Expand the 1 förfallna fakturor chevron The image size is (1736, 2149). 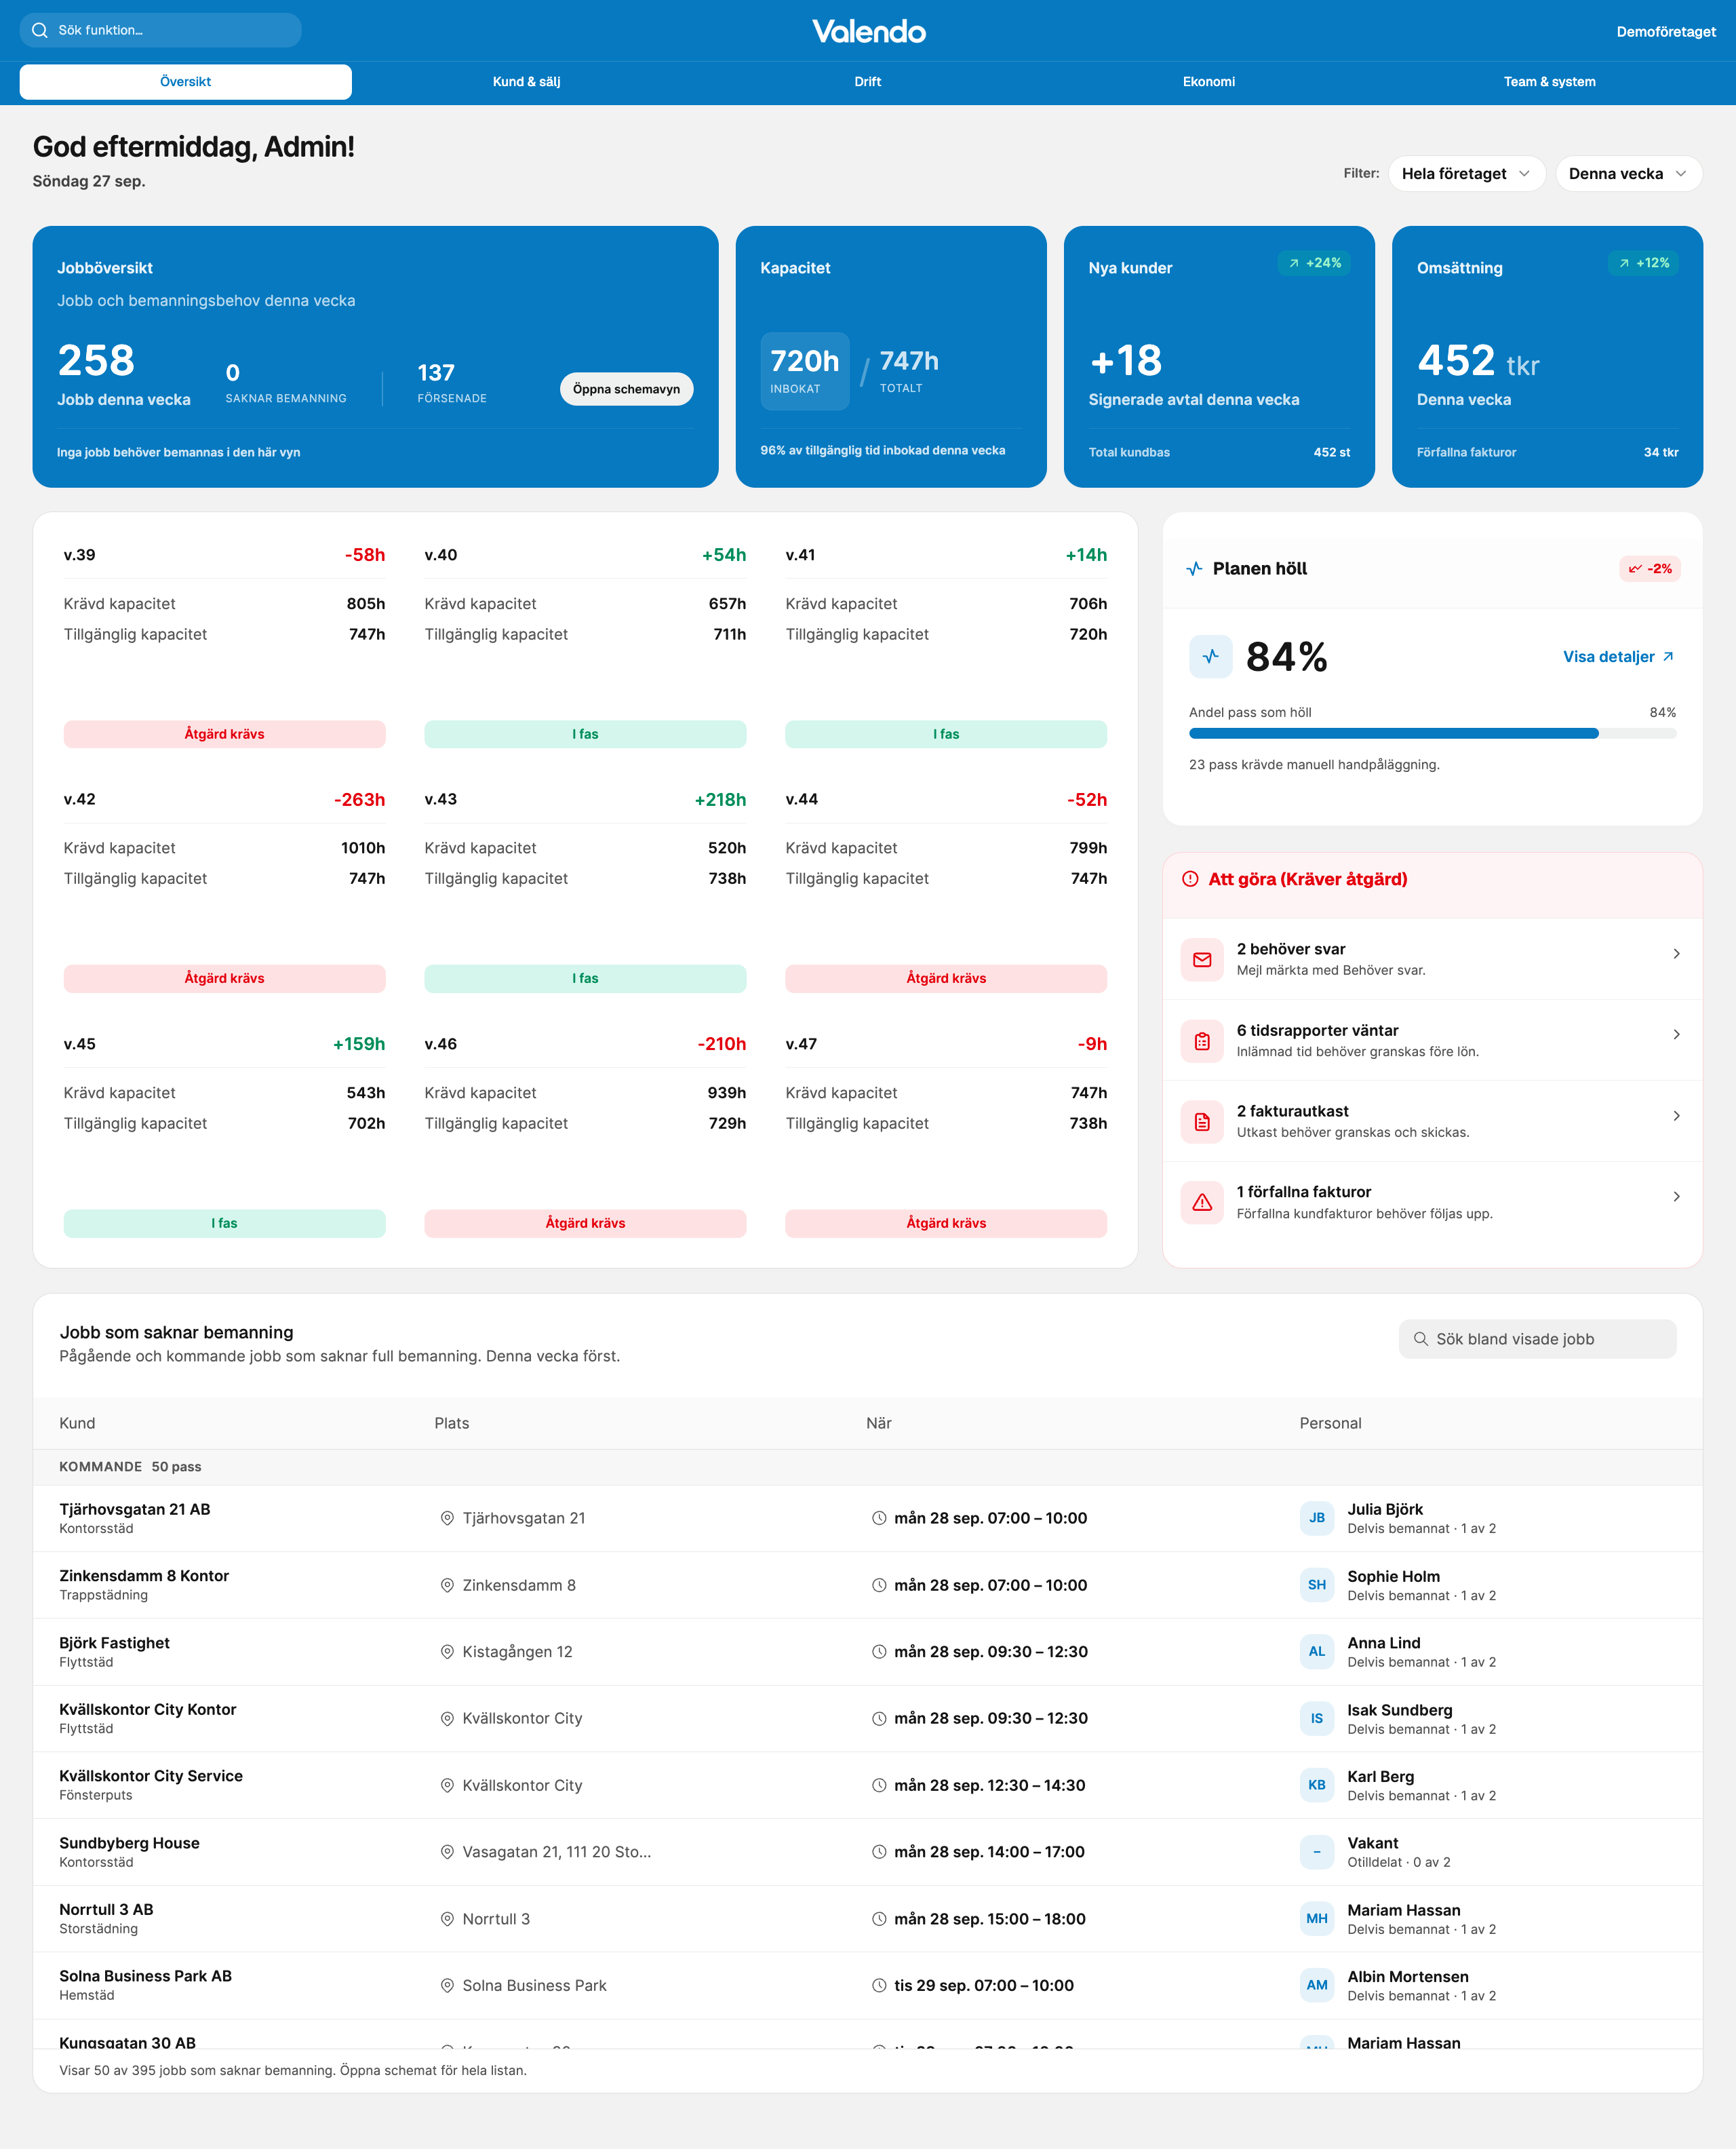pos(1676,1197)
